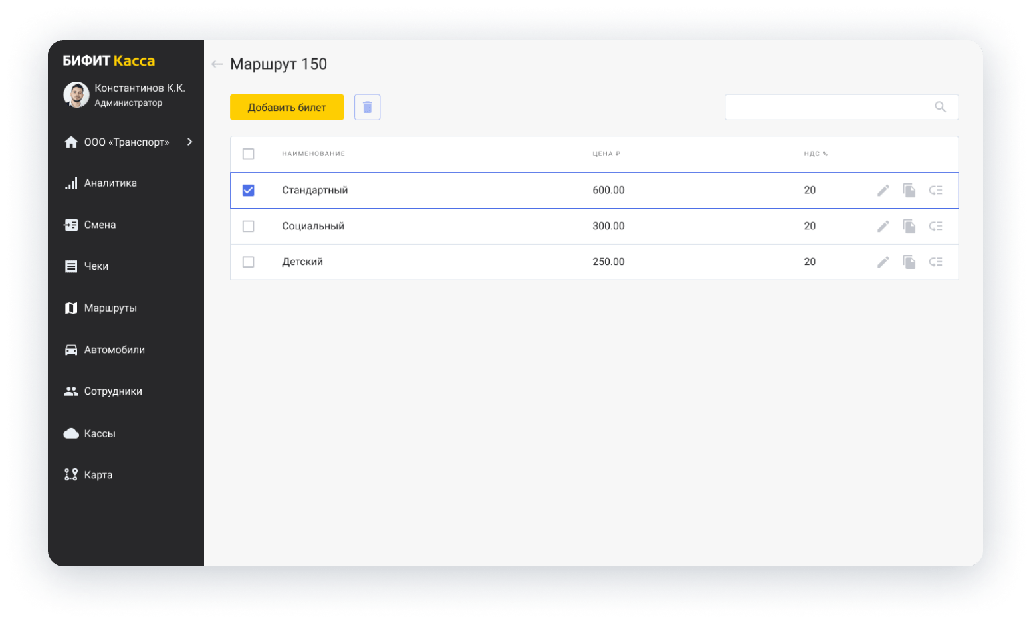
Task: Edit the Социальный ticket with pencil icon
Action: 883,227
